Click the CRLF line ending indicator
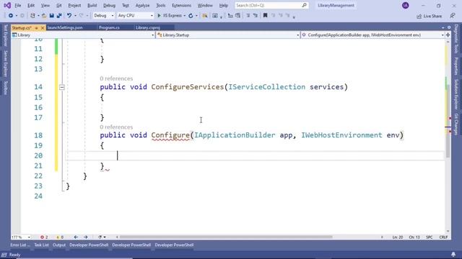This screenshot has width=462, height=259. (x=443, y=237)
